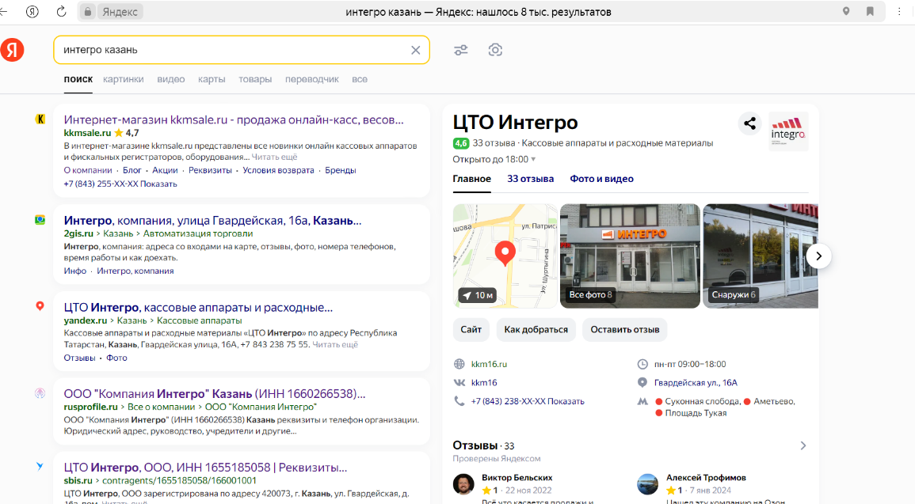Open 'Отзывы' sitelink under yandex.ru result
Image resolution: width=915 pixels, height=504 pixels.
[x=79, y=358]
